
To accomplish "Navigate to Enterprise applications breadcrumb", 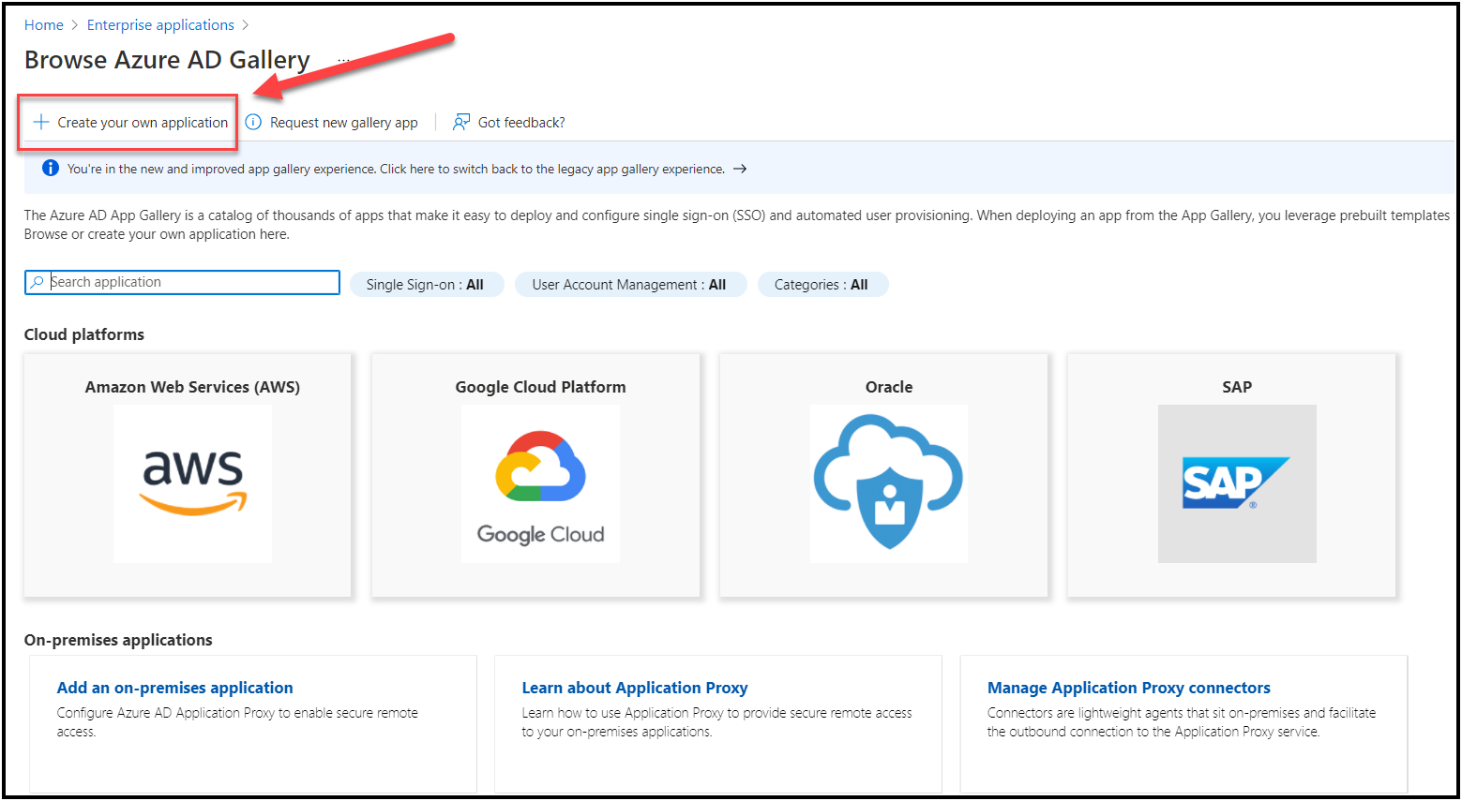I will (x=160, y=25).
